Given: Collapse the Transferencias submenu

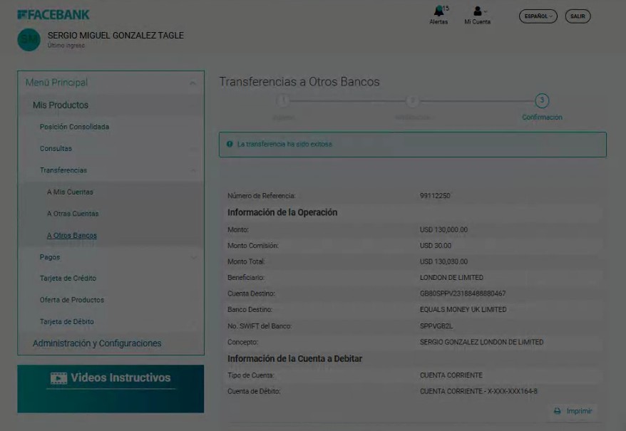Looking at the screenshot, I should pos(193,171).
